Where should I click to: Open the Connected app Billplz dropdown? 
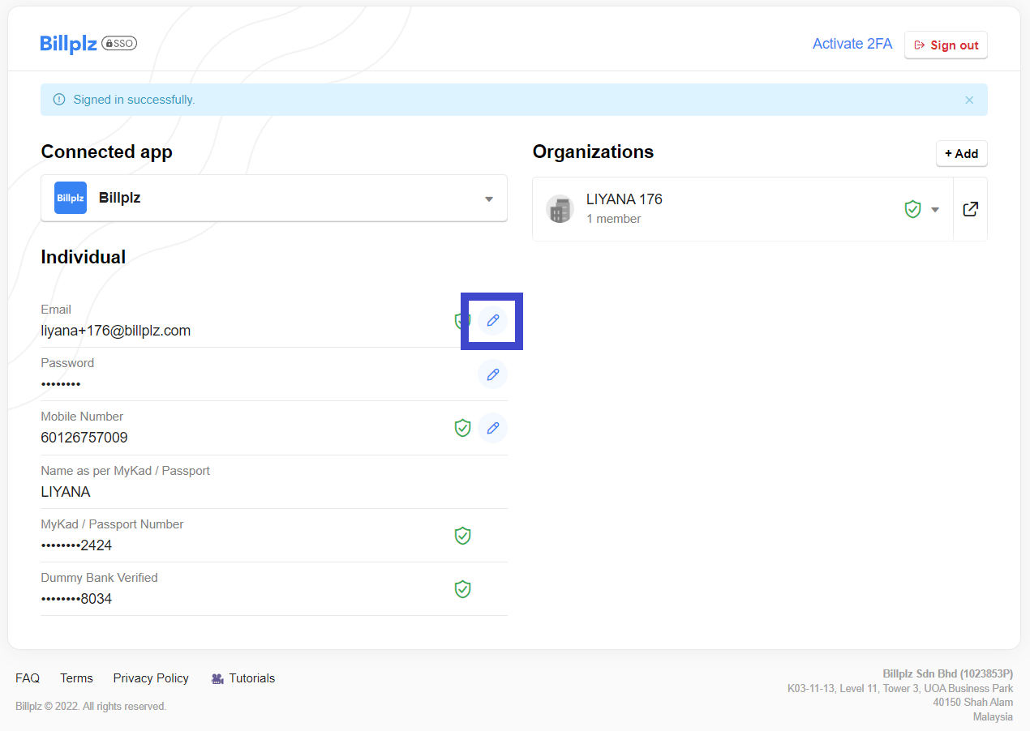click(x=274, y=198)
